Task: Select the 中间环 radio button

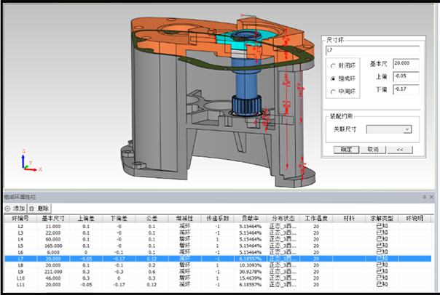Action: point(333,90)
